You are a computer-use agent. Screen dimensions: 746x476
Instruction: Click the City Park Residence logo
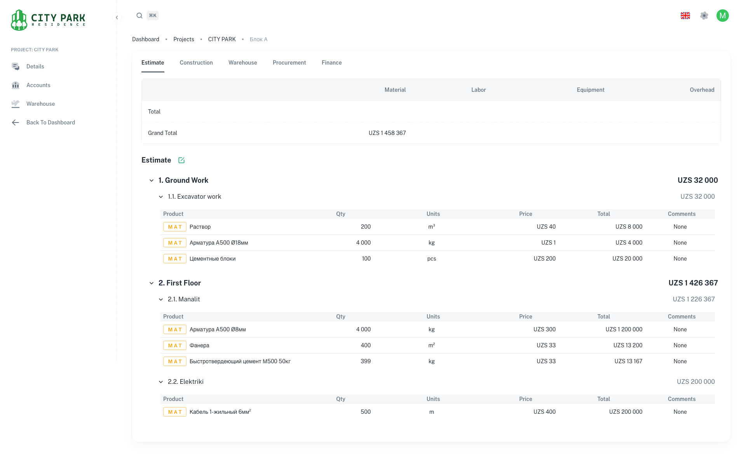click(48, 20)
